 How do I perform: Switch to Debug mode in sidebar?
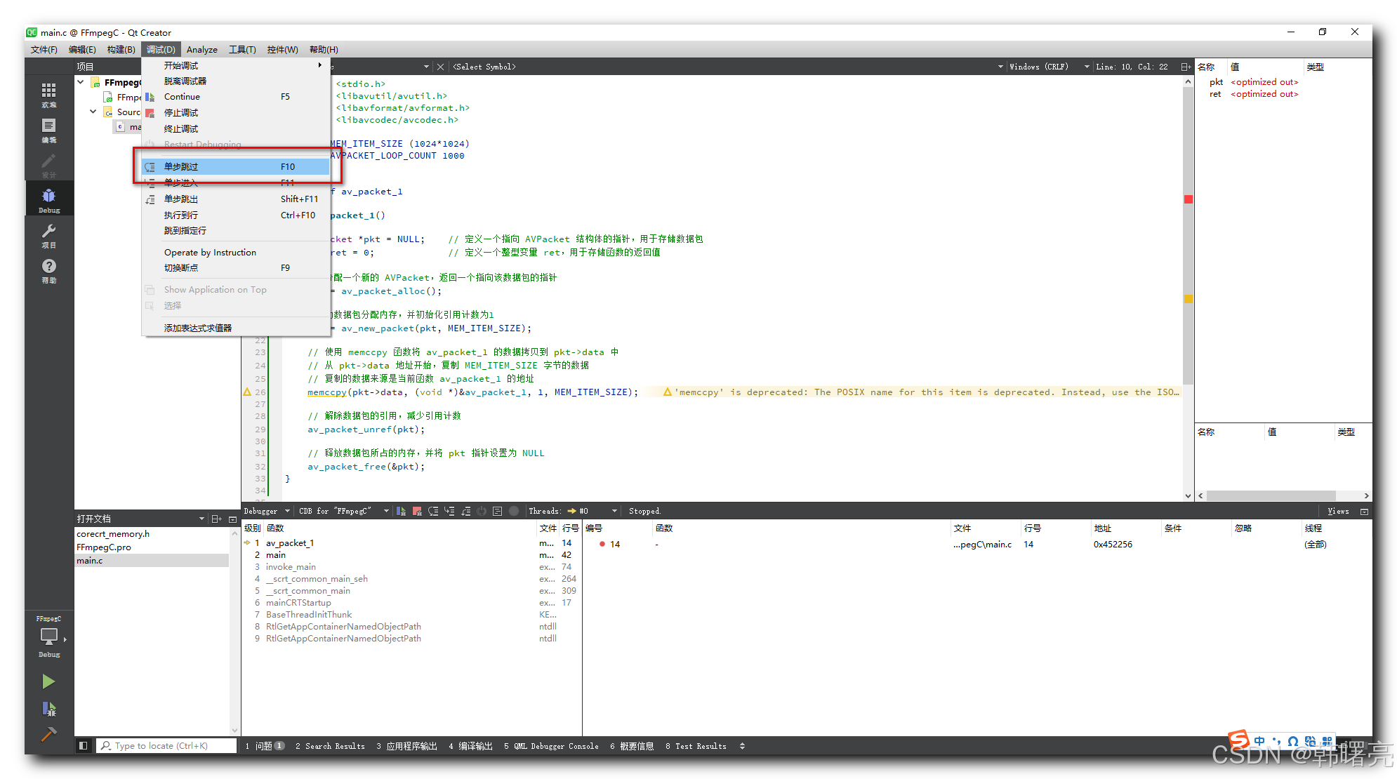[x=48, y=199]
